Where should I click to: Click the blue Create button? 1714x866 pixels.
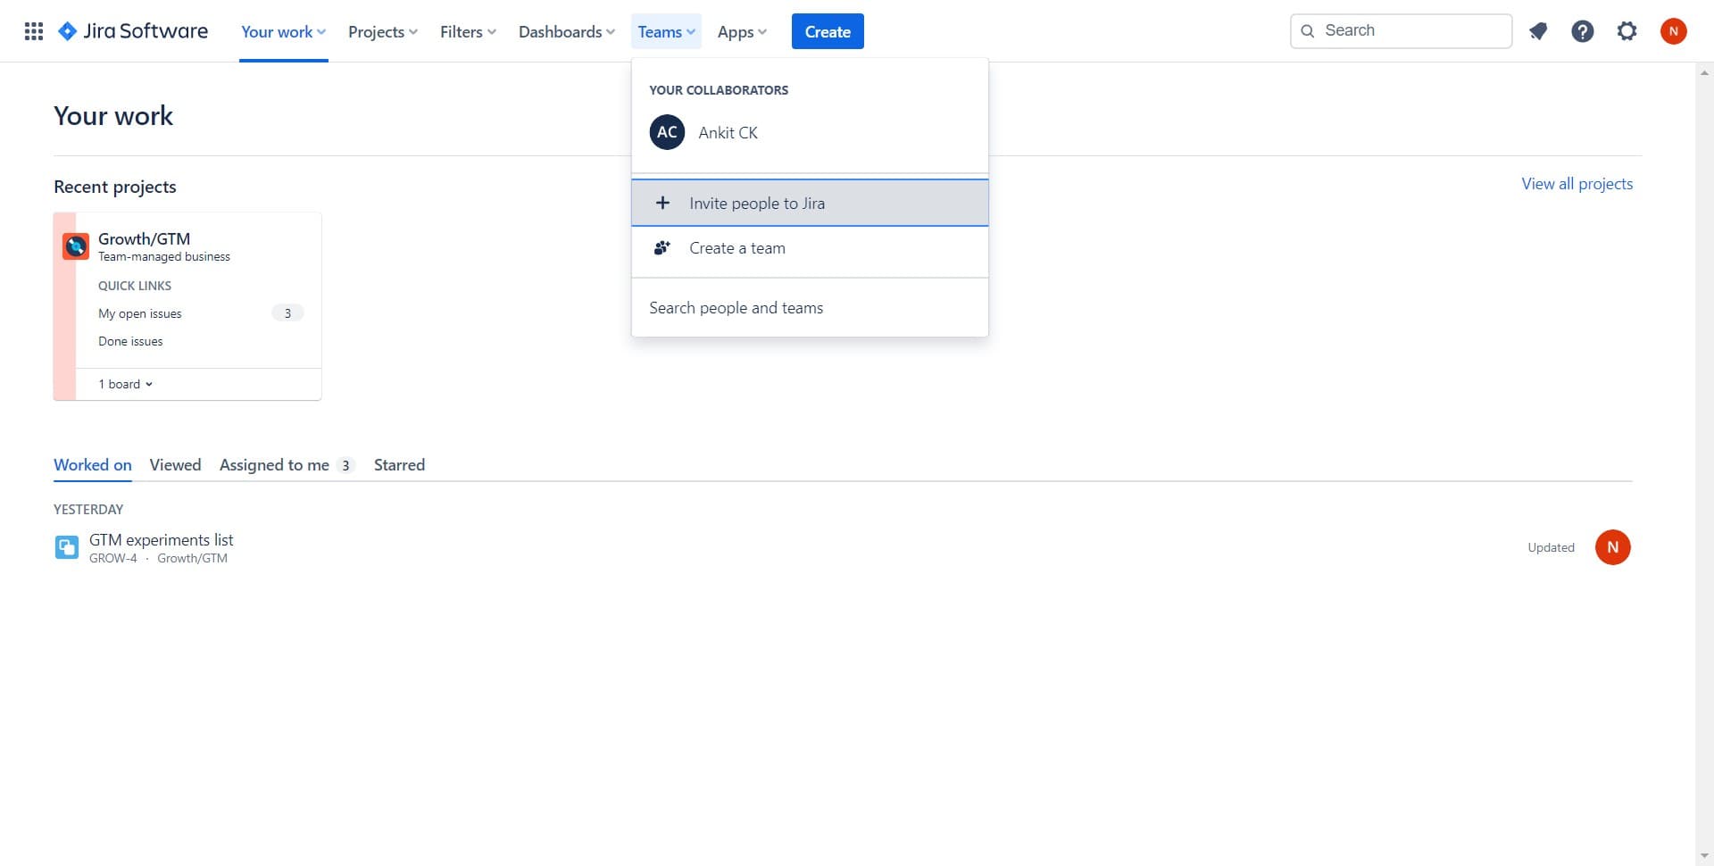[x=827, y=30]
